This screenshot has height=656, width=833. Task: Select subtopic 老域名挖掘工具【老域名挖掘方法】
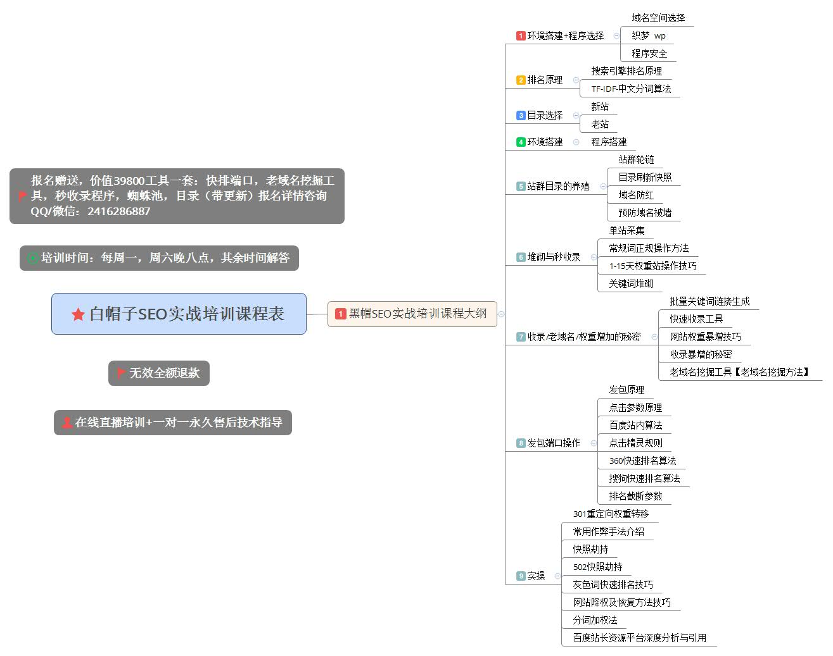pos(741,373)
